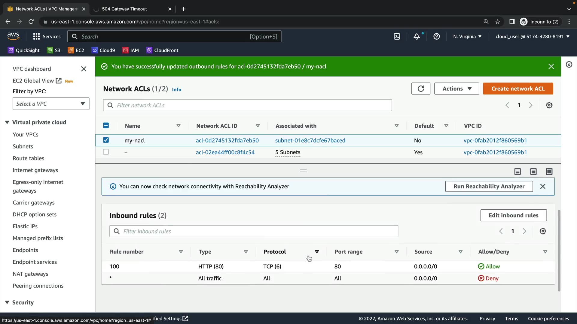Expand the Actions dropdown menu
The width and height of the screenshot is (577, 324).
click(456, 88)
